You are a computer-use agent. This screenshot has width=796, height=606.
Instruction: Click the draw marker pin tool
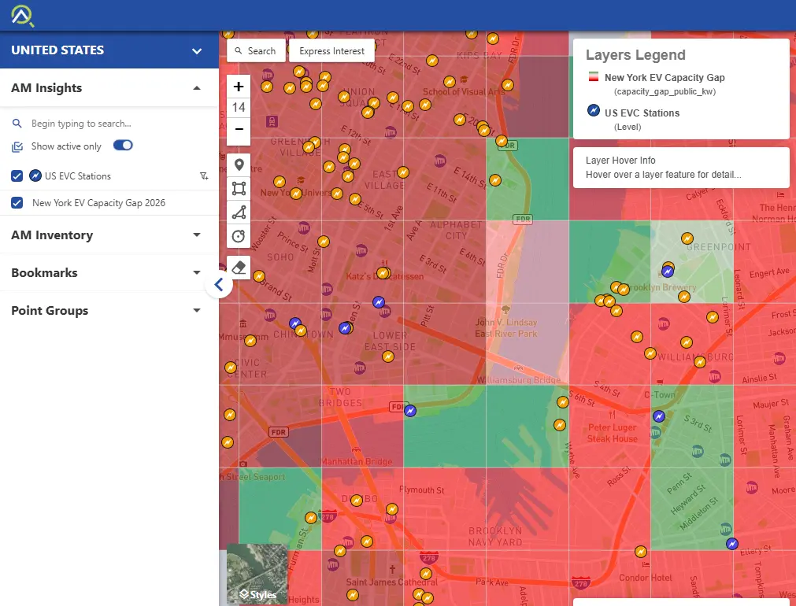click(x=239, y=165)
